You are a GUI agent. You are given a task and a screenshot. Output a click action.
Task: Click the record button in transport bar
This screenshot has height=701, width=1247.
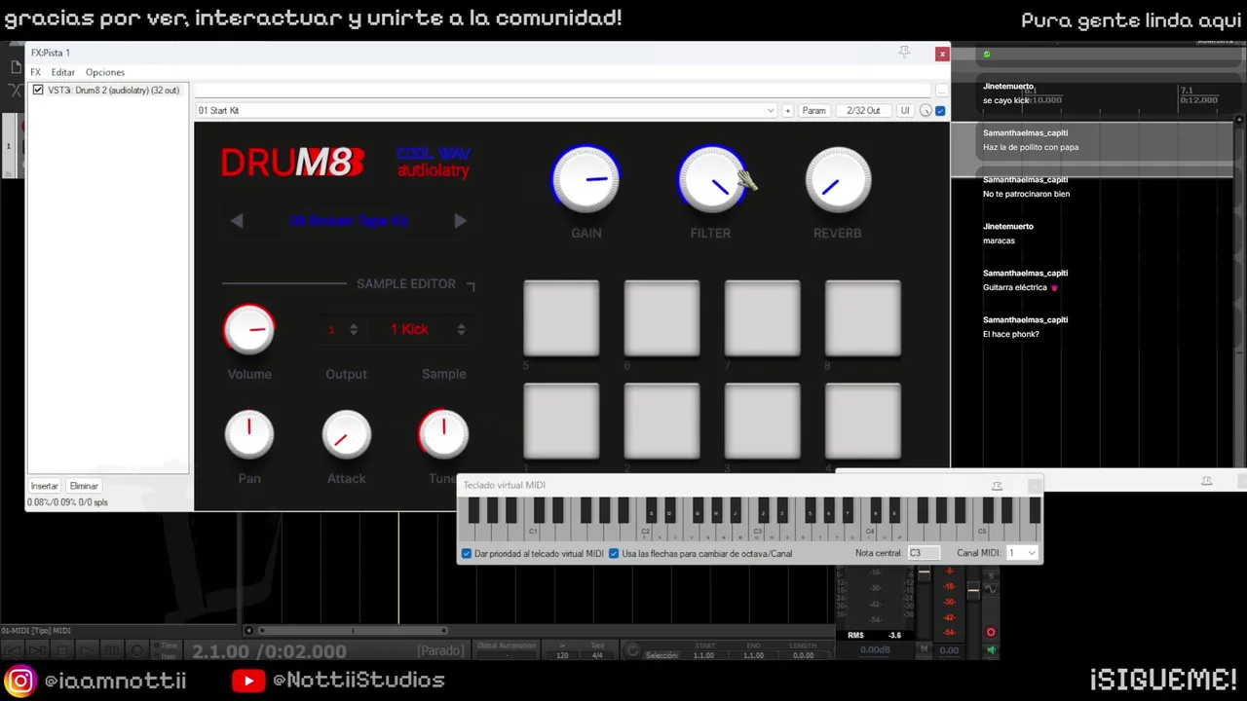(x=136, y=650)
